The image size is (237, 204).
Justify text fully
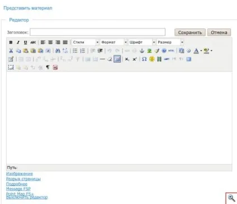(x=65, y=42)
